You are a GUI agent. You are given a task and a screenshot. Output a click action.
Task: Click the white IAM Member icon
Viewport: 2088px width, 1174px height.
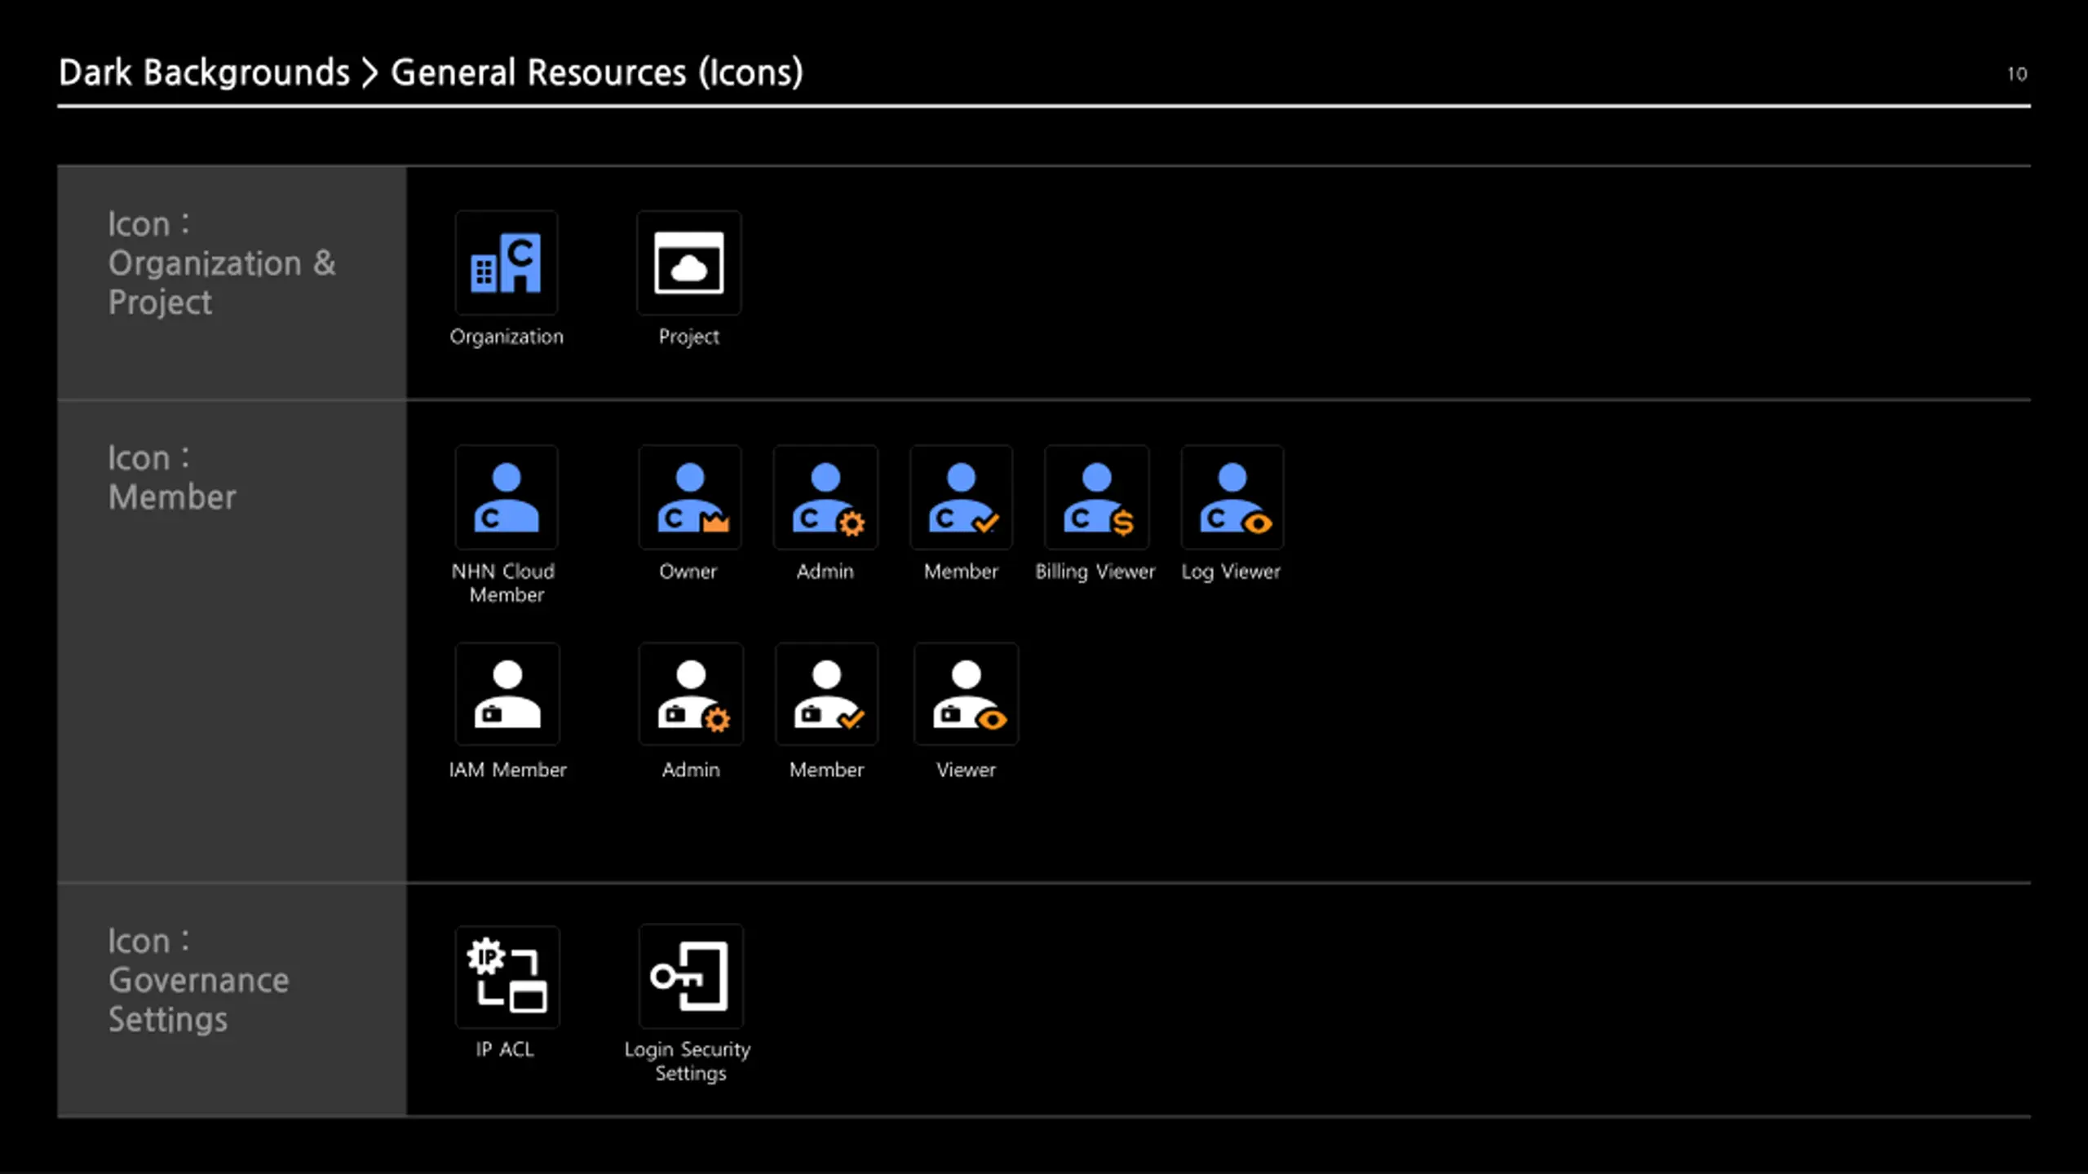pyautogui.click(x=507, y=694)
